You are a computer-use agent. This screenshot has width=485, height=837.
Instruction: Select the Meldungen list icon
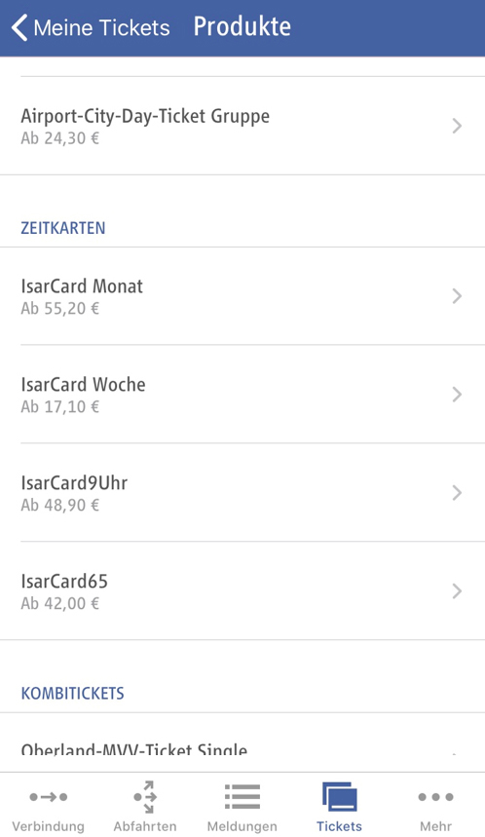242,797
